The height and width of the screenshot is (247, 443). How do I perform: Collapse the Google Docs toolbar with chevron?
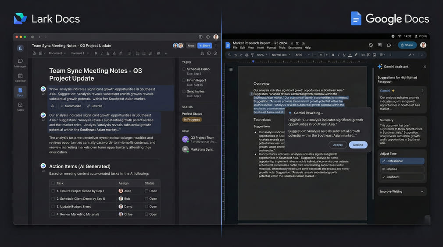point(422,55)
